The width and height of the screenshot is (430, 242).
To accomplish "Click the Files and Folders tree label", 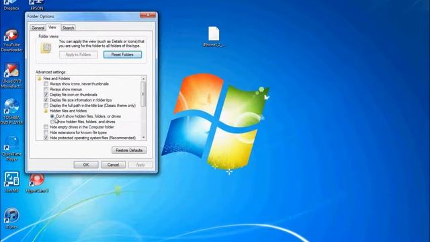I will (x=56, y=79).
